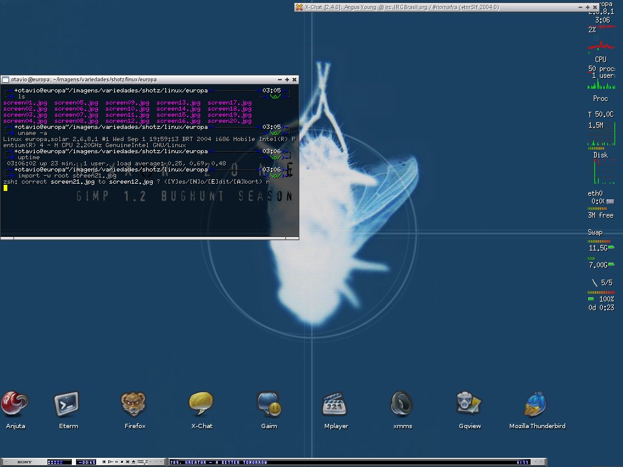
Task: Maximize the otavio@europa terminal window
Action: click(x=287, y=80)
